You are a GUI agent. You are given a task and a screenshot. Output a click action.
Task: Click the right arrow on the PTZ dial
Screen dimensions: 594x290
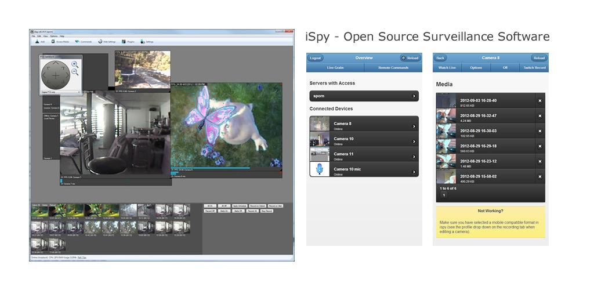pos(67,75)
